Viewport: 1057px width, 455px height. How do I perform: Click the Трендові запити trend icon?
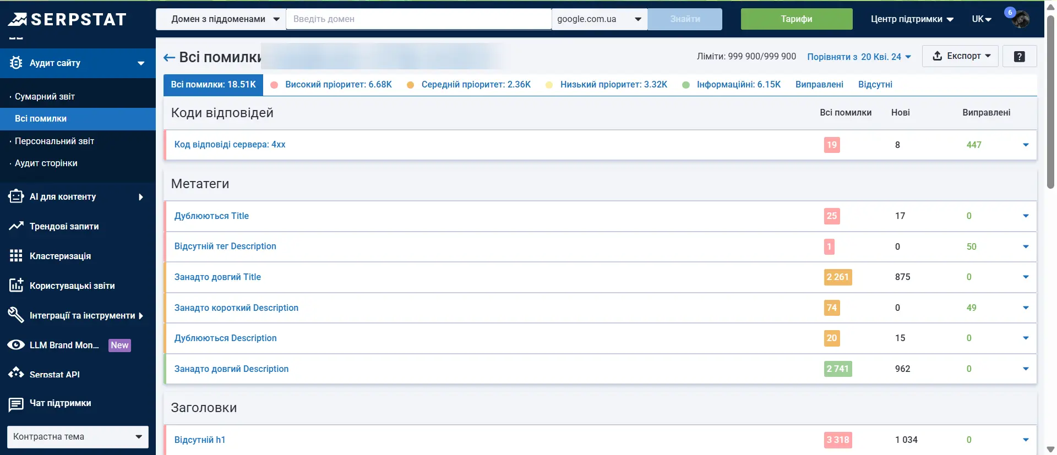click(16, 226)
